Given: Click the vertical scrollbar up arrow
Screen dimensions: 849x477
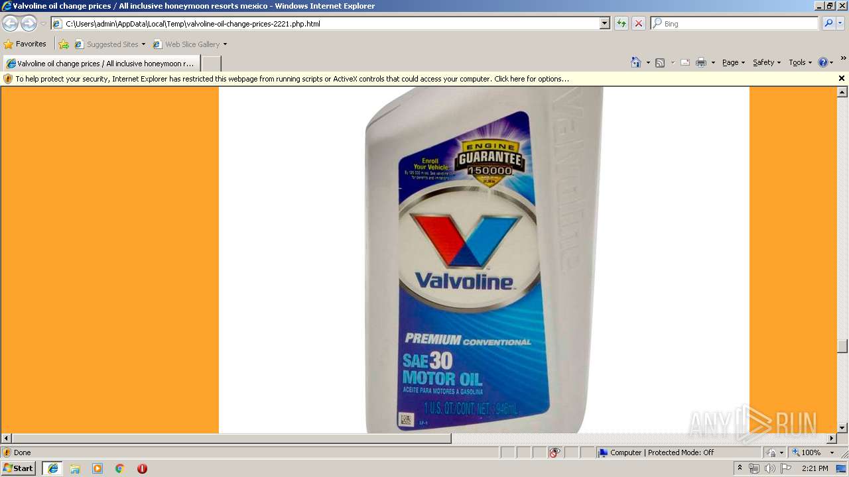Looking at the screenshot, I should 842,92.
